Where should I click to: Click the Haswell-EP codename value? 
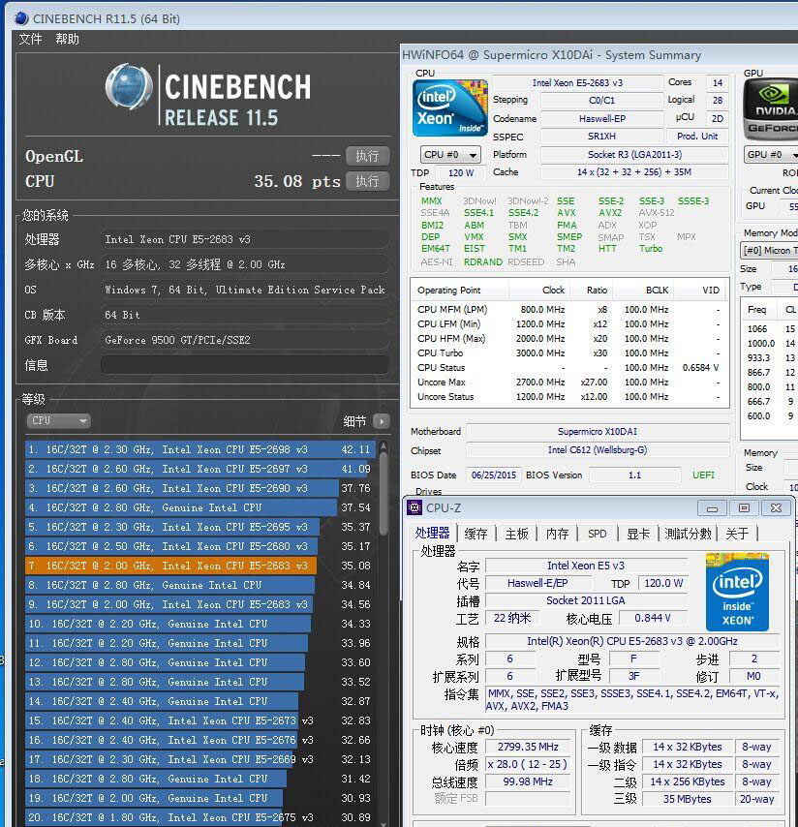[601, 119]
